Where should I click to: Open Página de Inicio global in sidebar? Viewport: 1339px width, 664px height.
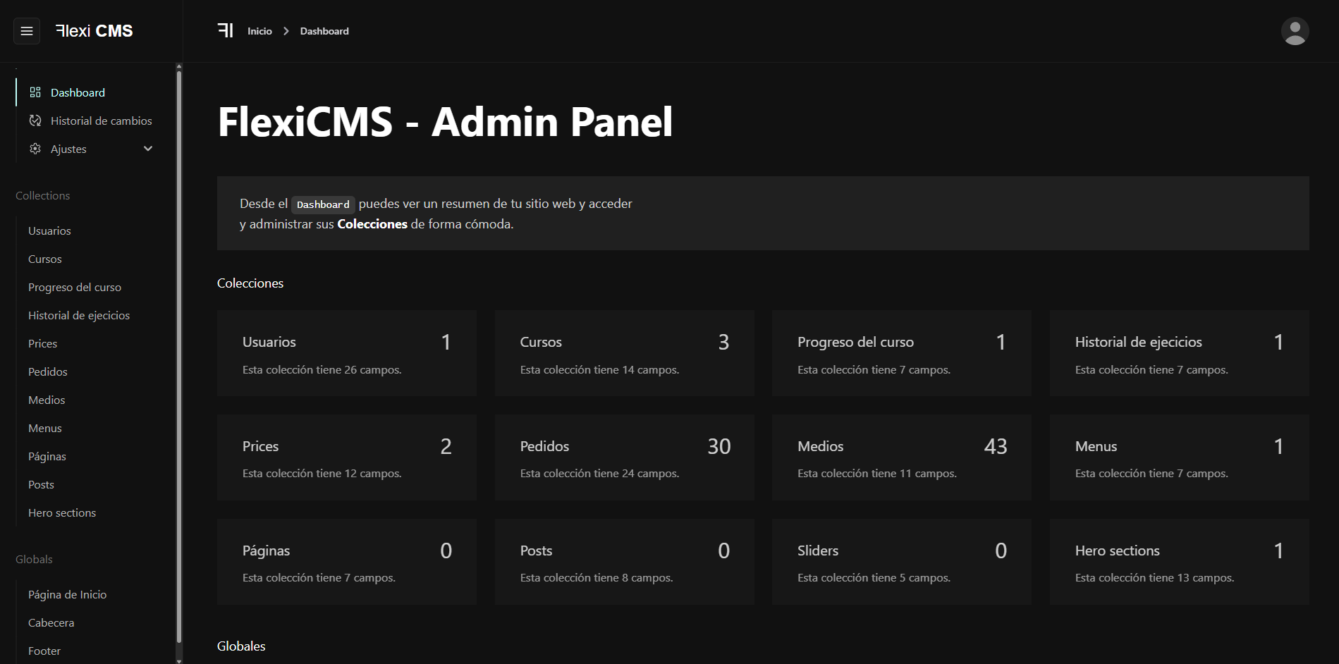coord(68,594)
